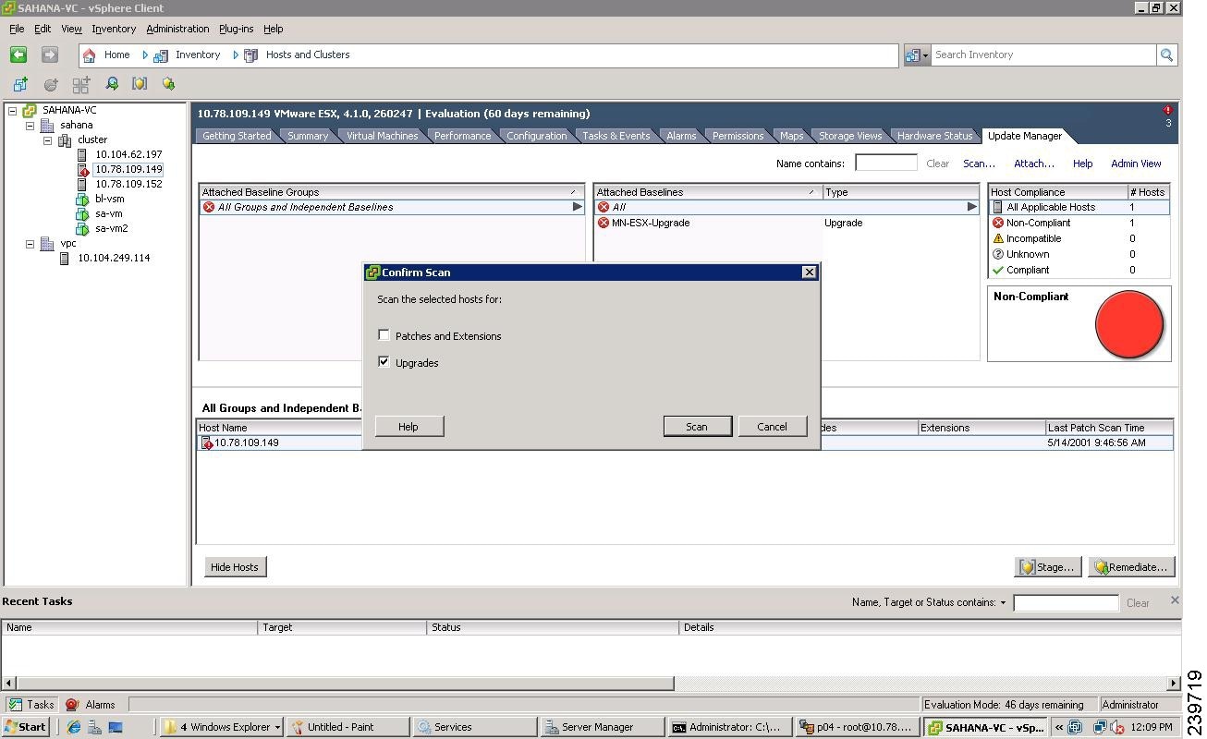Switch to the Hardware Status tab
Screen dimensions: 1207x739
coord(934,136)
